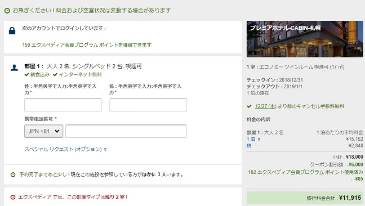
Task: Expand the 1 泊 nightly rate breakdown
Action: pos(253,139)
